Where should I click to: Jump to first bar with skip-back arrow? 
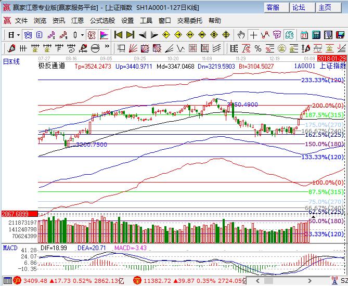[x=119, y=35]
